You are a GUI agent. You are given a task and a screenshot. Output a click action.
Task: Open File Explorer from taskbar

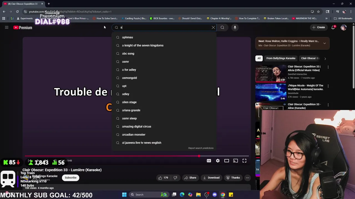(198, 195)
